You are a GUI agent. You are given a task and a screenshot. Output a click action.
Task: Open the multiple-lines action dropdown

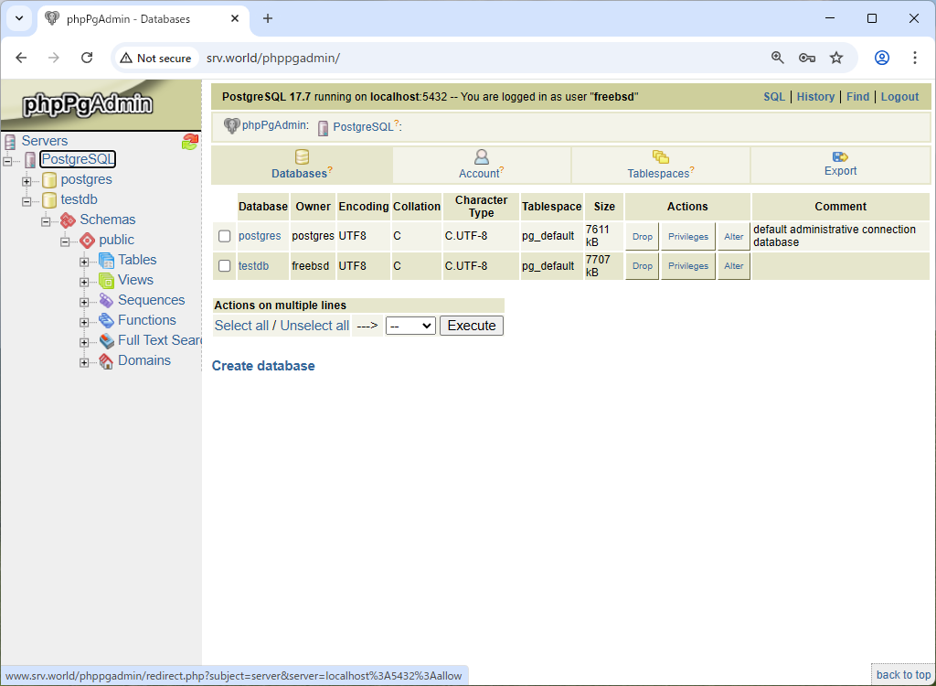(x=410, y=326)
